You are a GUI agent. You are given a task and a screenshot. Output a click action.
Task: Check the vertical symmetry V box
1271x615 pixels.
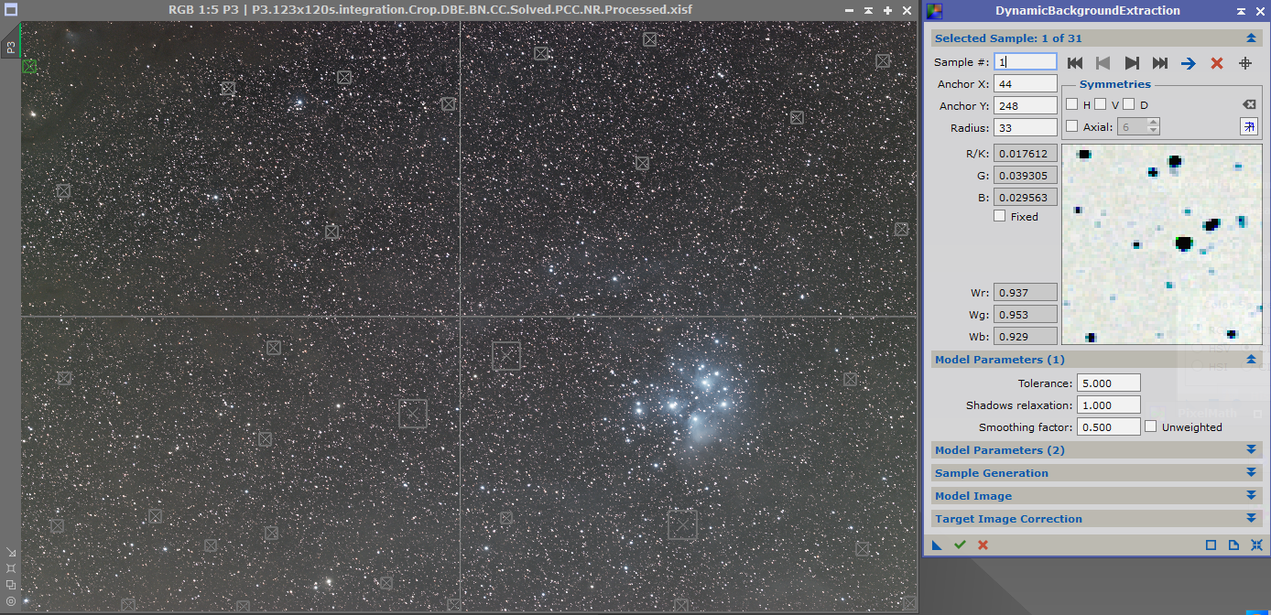(1099, 103)
